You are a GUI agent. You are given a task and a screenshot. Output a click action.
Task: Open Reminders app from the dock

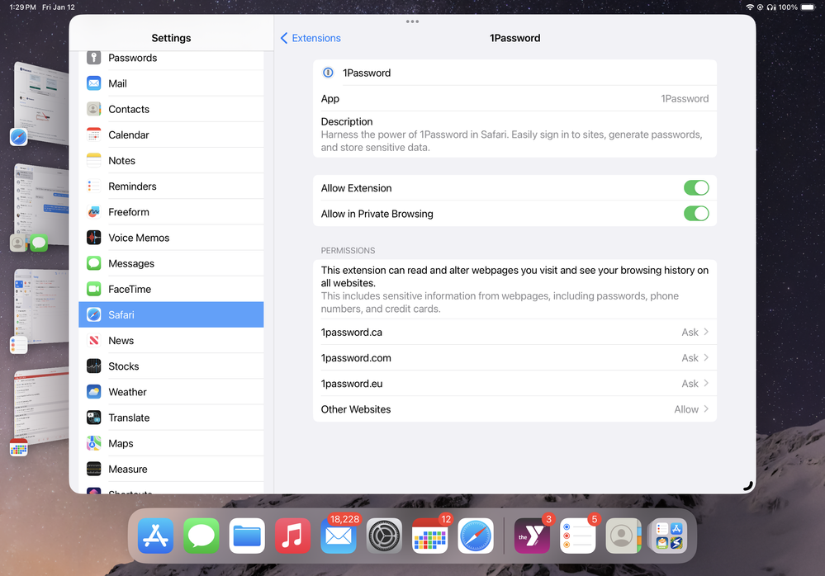pos(577,536)
